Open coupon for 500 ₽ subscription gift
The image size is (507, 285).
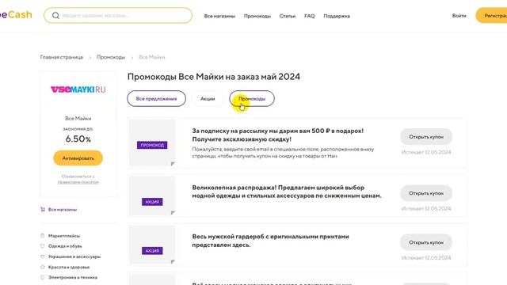[x=426, y=137]
